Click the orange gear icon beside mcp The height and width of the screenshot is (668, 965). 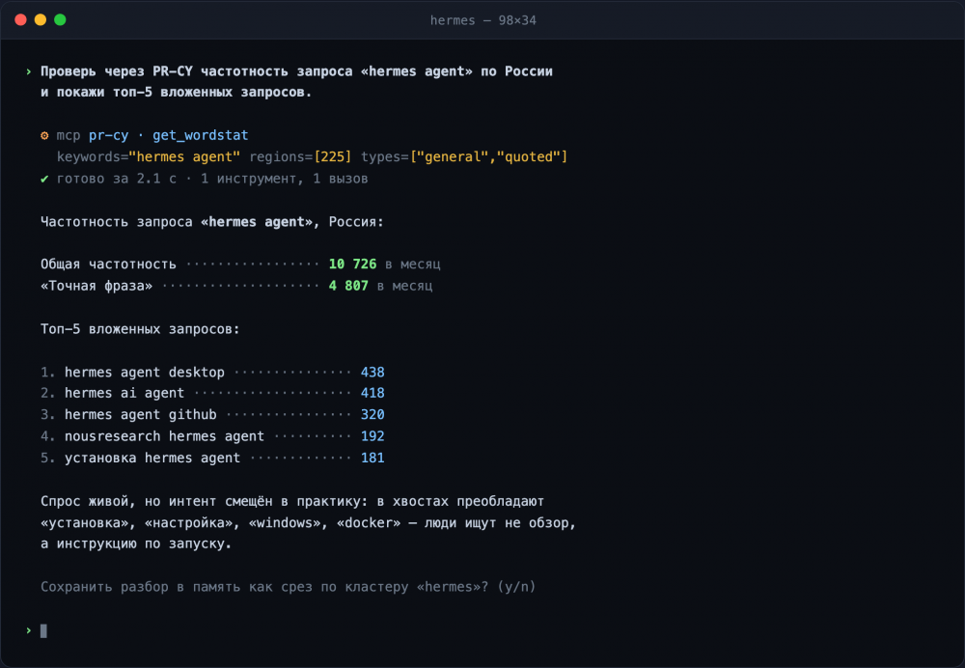coord(44,135)
